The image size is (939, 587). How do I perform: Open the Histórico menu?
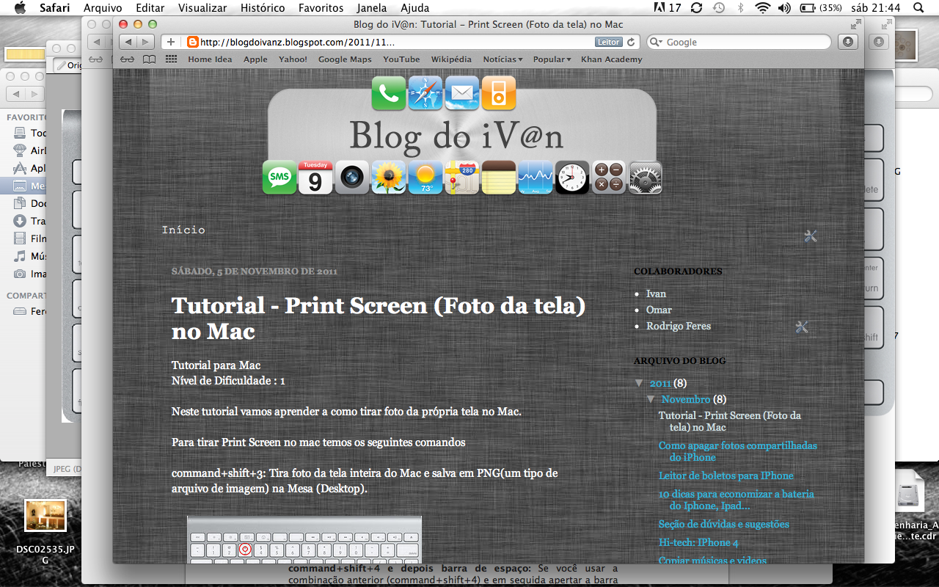pos(263,8)
